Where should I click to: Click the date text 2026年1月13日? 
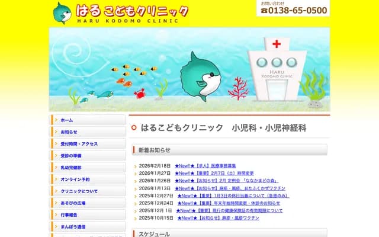[x=155, y=188]
